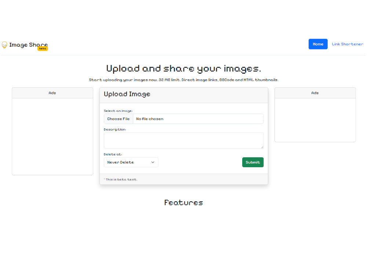Click the 'Select an image:' label
The image size is (367, 275).
click(x=118, y=111)
